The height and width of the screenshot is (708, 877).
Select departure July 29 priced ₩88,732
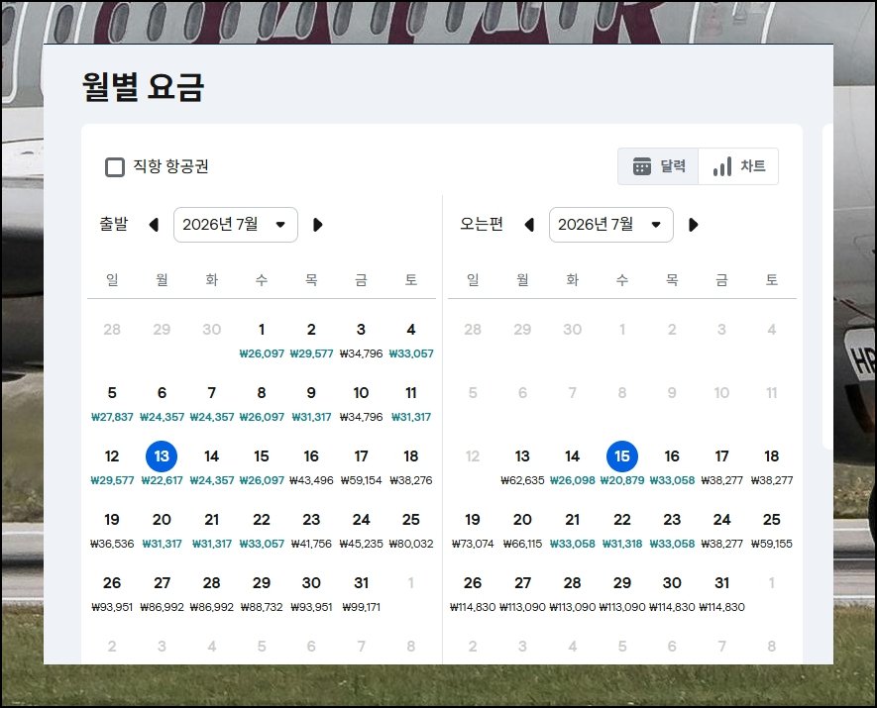(262, 593)
